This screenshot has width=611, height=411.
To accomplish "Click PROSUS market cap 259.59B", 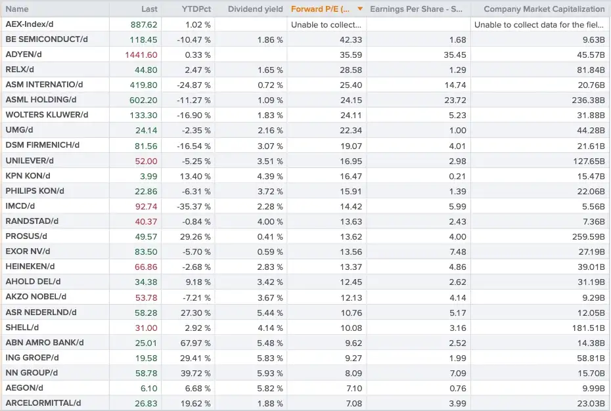I will coord(588,236).
